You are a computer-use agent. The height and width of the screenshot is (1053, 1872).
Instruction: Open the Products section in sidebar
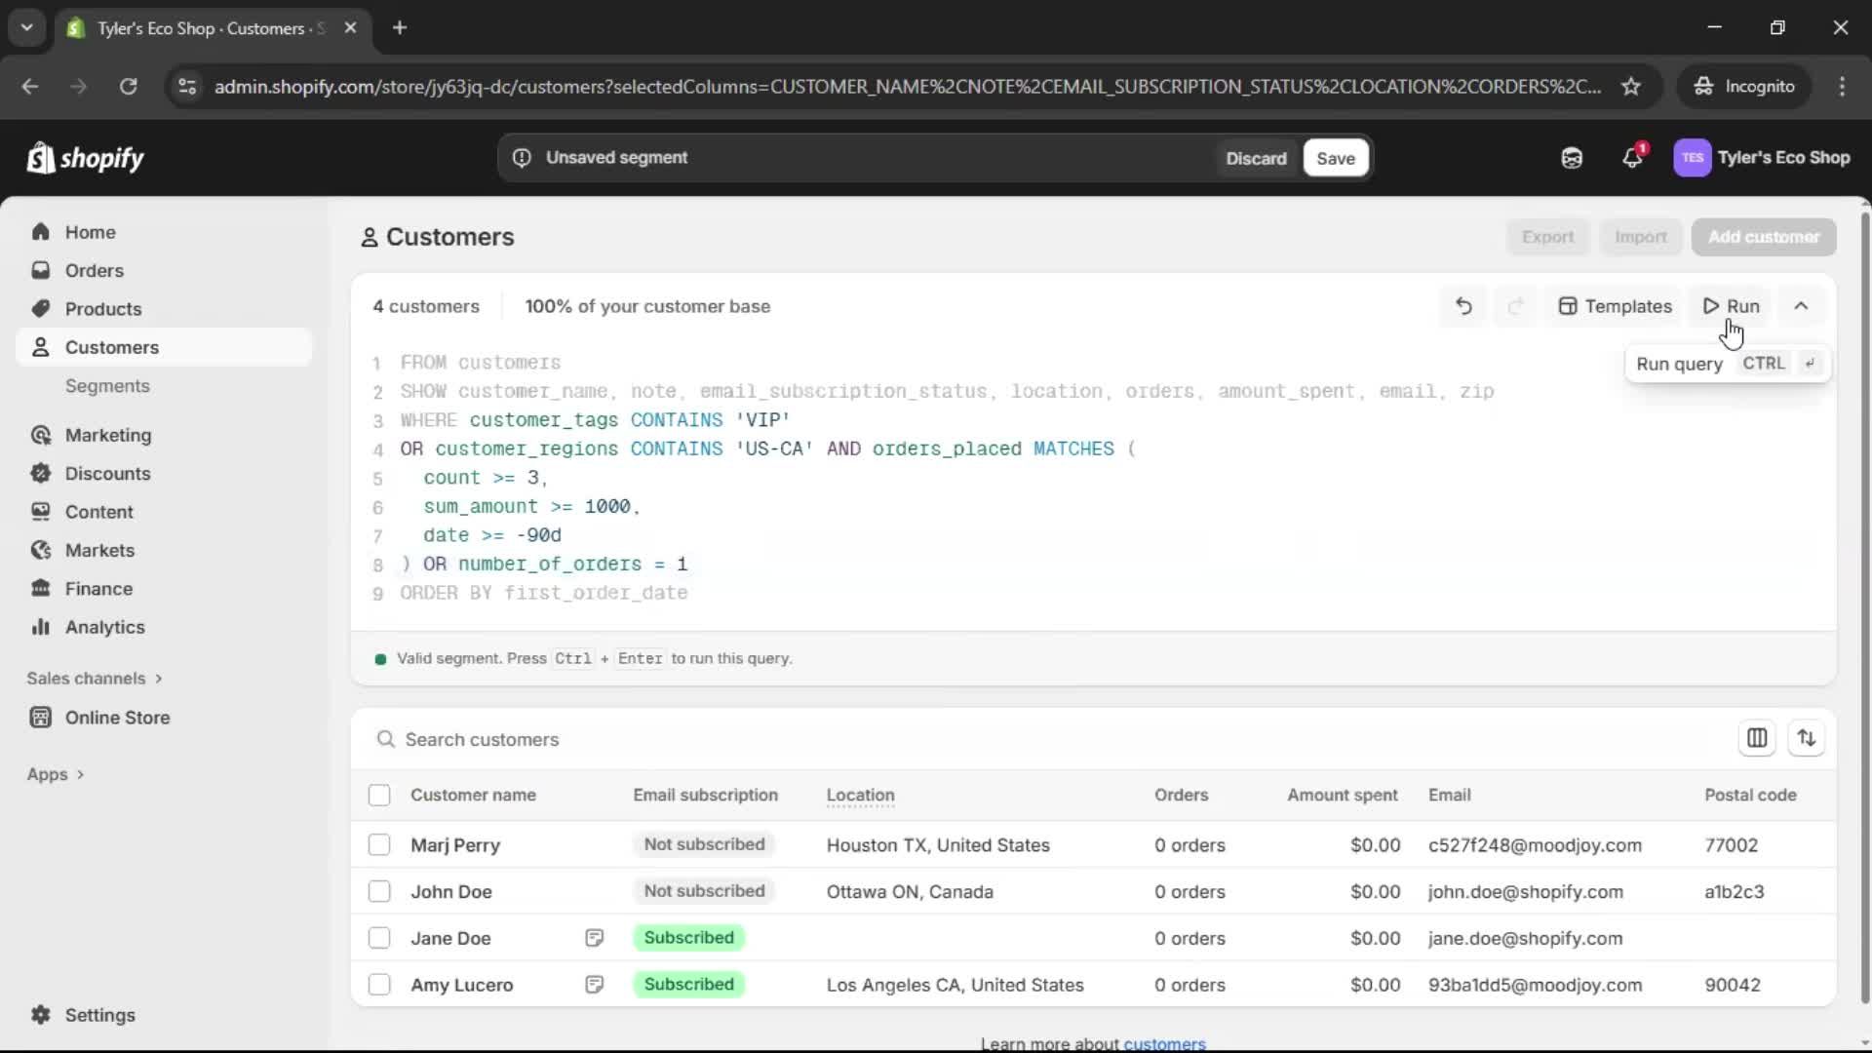pyautogui.click(x=102, y=308)
